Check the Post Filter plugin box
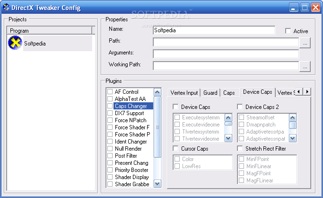This screenshot has width=323, height=198. (110, 155)
